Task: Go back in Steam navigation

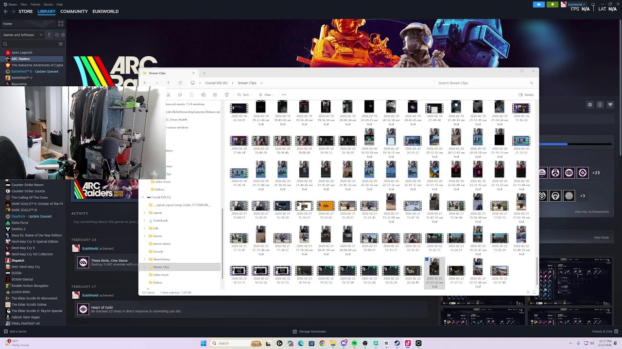Action: [6, 12]
